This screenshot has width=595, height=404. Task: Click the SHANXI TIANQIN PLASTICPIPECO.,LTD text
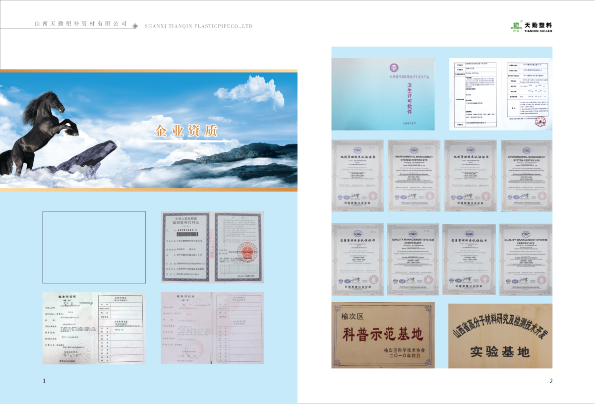pyautogui.click(x=198, y=26)
